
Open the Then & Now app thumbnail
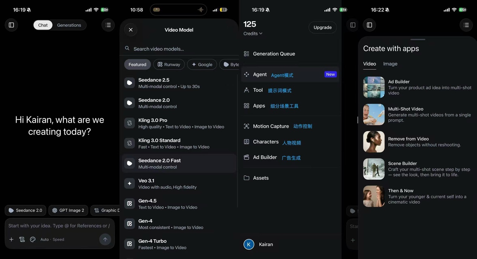pos(374,196)
